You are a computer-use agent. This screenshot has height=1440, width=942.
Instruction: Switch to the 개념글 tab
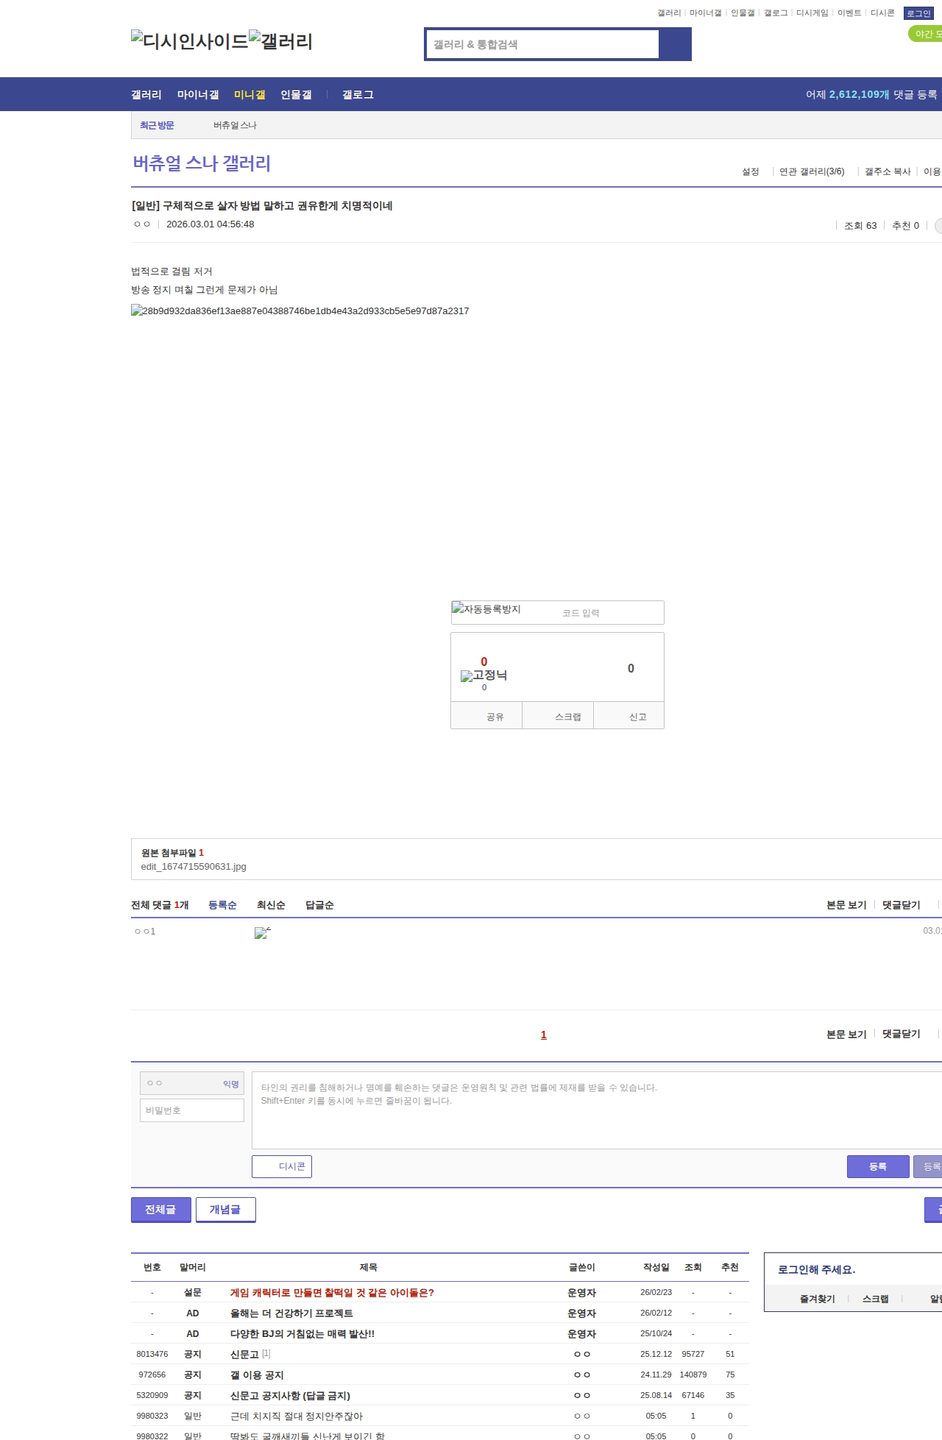(x=225, y=1210)
